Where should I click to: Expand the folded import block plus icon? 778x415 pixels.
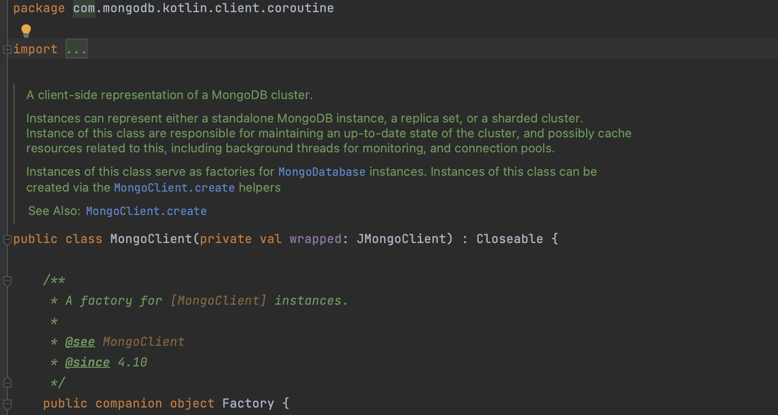(7, 49)
